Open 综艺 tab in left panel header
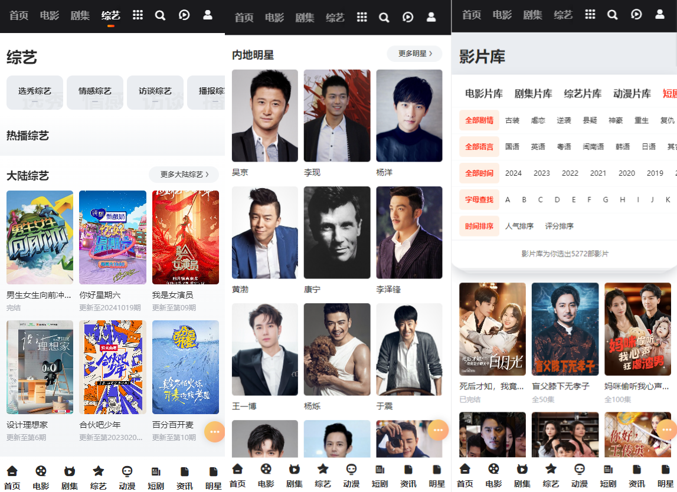Image resolution: width=677 pixels, height=492 pixels. pos(110,15)
